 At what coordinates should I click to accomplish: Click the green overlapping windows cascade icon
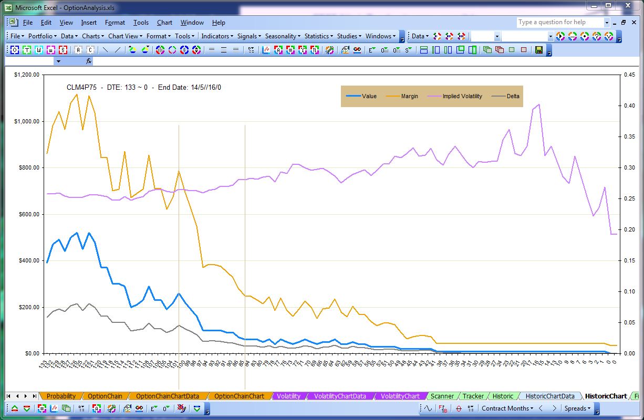tap(487, 50)
